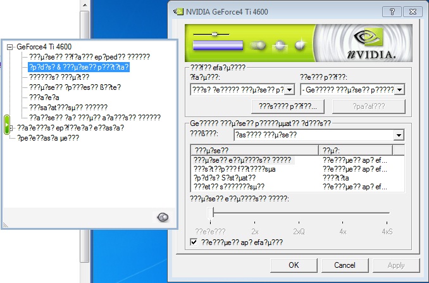Click the NVIDIA icon in dialog title bar
This screenshot has width=429, height=283.
click(178, 12)
